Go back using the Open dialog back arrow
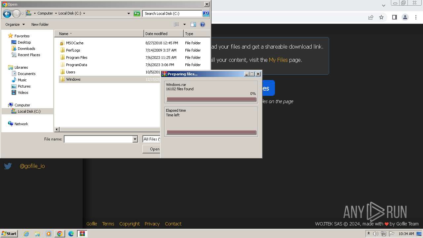Screen dimensions: 423x238 click(7, 14)
